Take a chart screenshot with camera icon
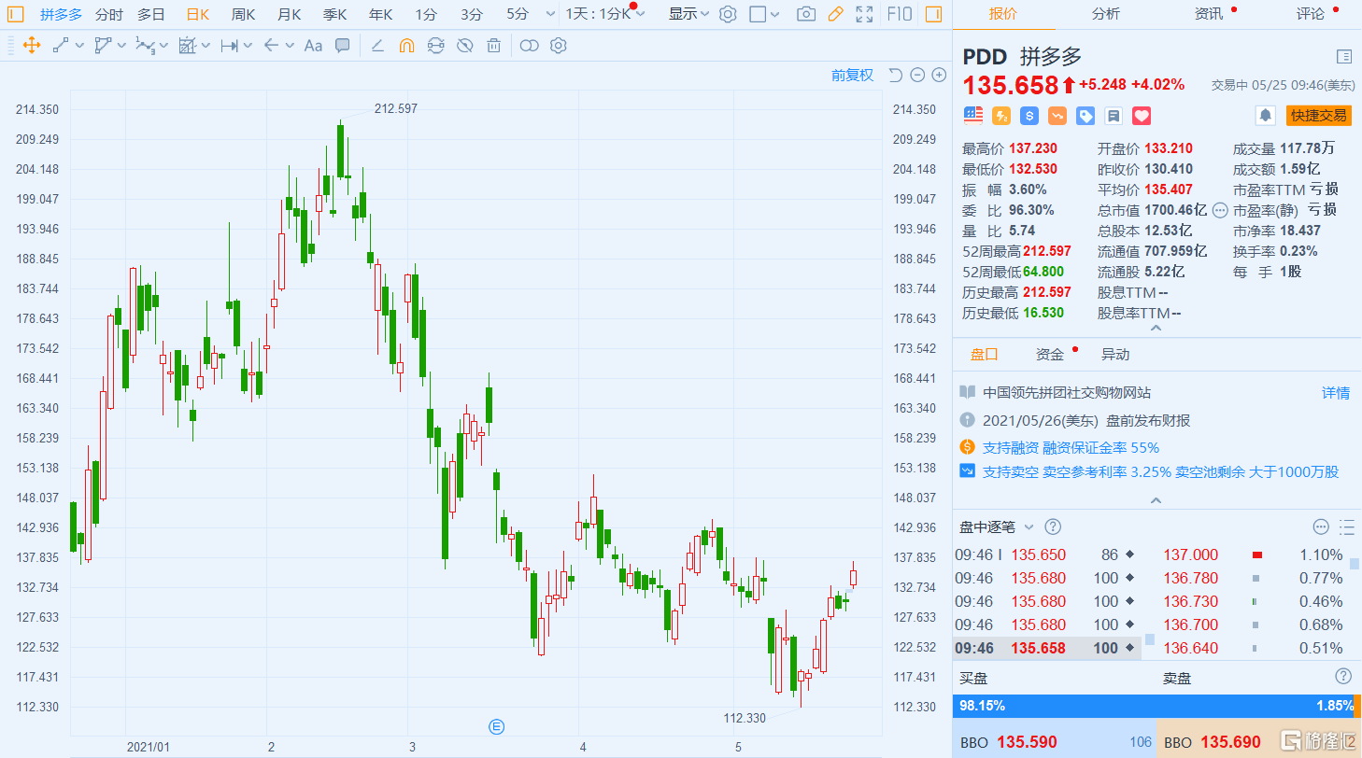Image resolution: width=1362 pixels, height=758 pixels. [805, 14]
